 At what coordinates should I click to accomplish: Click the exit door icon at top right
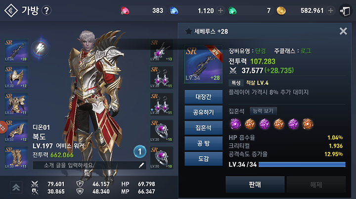tap(345, 11)
